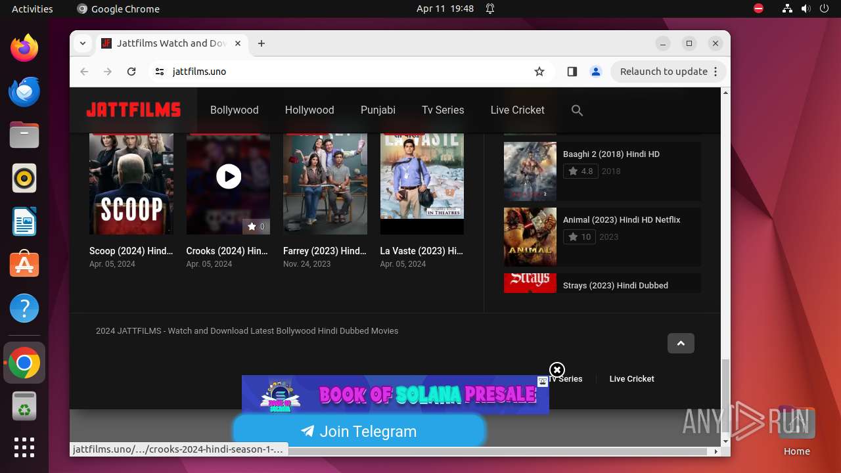
Task: Open Chrome three-dot menu
Action: coord(716,72)
